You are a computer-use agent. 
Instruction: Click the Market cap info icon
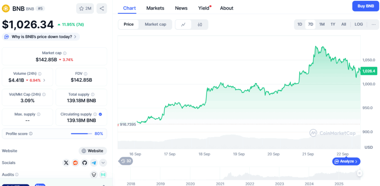[65, 53]
